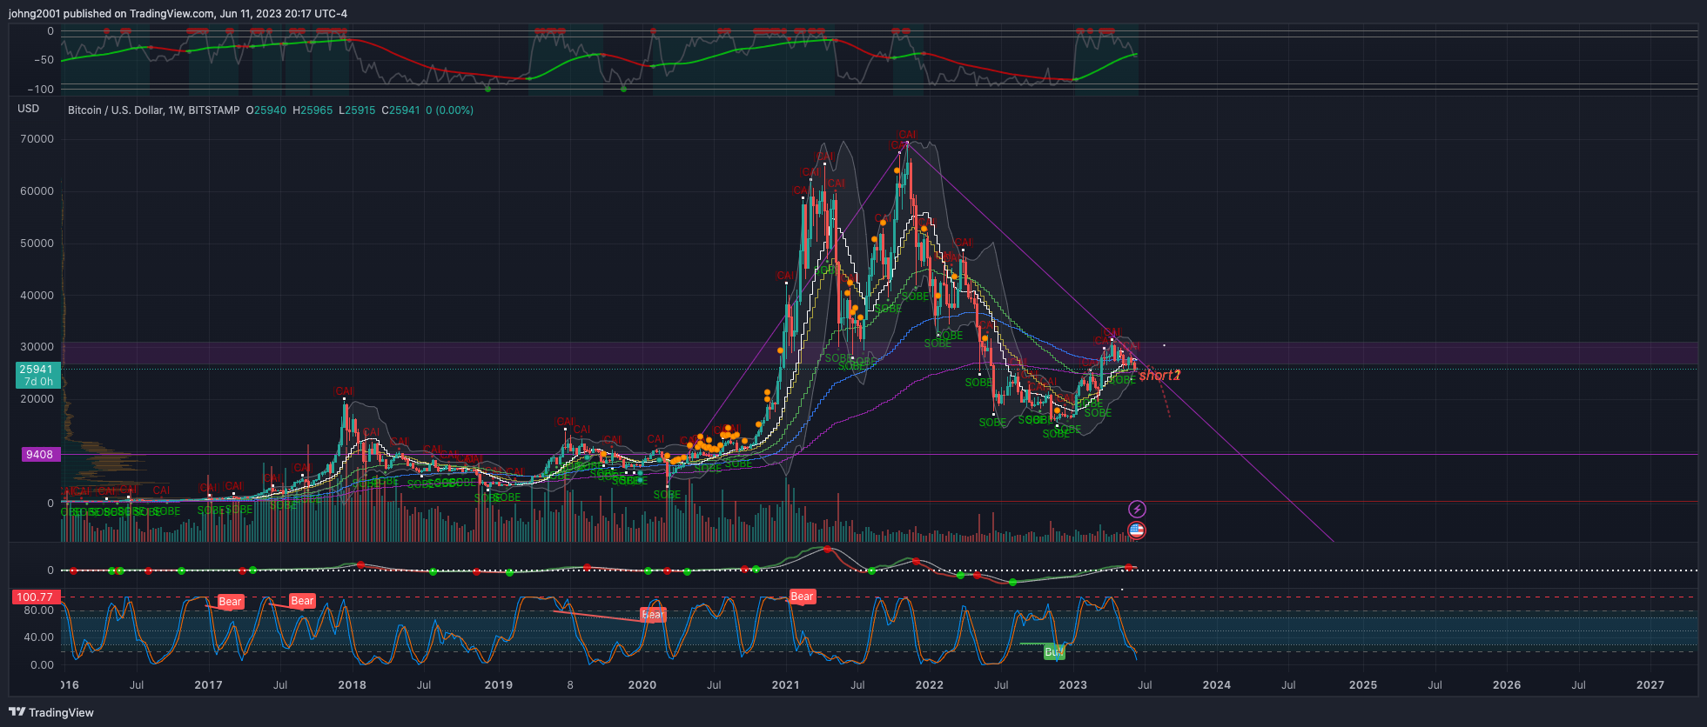Click the Bear label near mid-2017
Image resolution: width=1707 pixels, height=727 pixels.
pos(302,601)
